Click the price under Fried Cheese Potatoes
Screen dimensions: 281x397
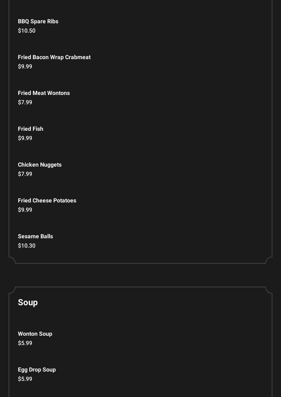point(25,210)
